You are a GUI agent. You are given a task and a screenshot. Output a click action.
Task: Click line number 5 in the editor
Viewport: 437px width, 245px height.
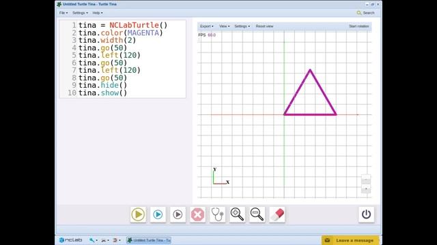point(74,55)
